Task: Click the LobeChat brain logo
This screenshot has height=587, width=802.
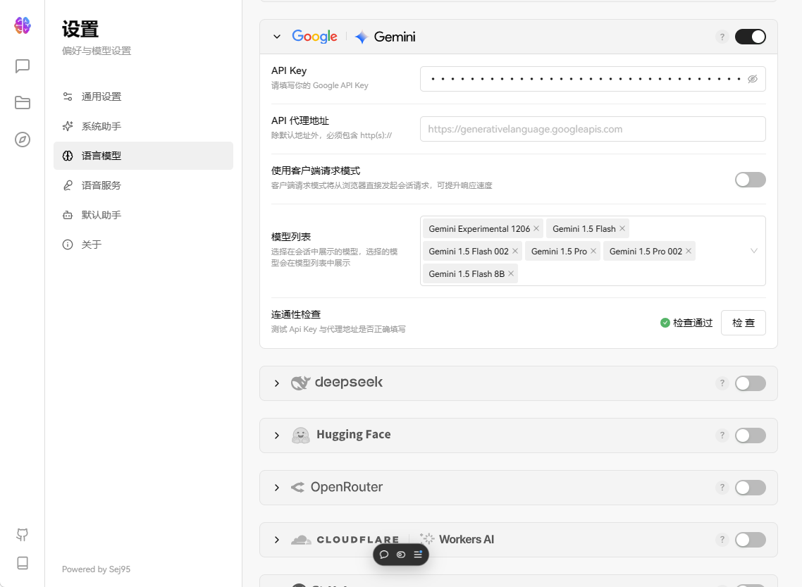Action: pyautogui.click(x=23, y=25)
